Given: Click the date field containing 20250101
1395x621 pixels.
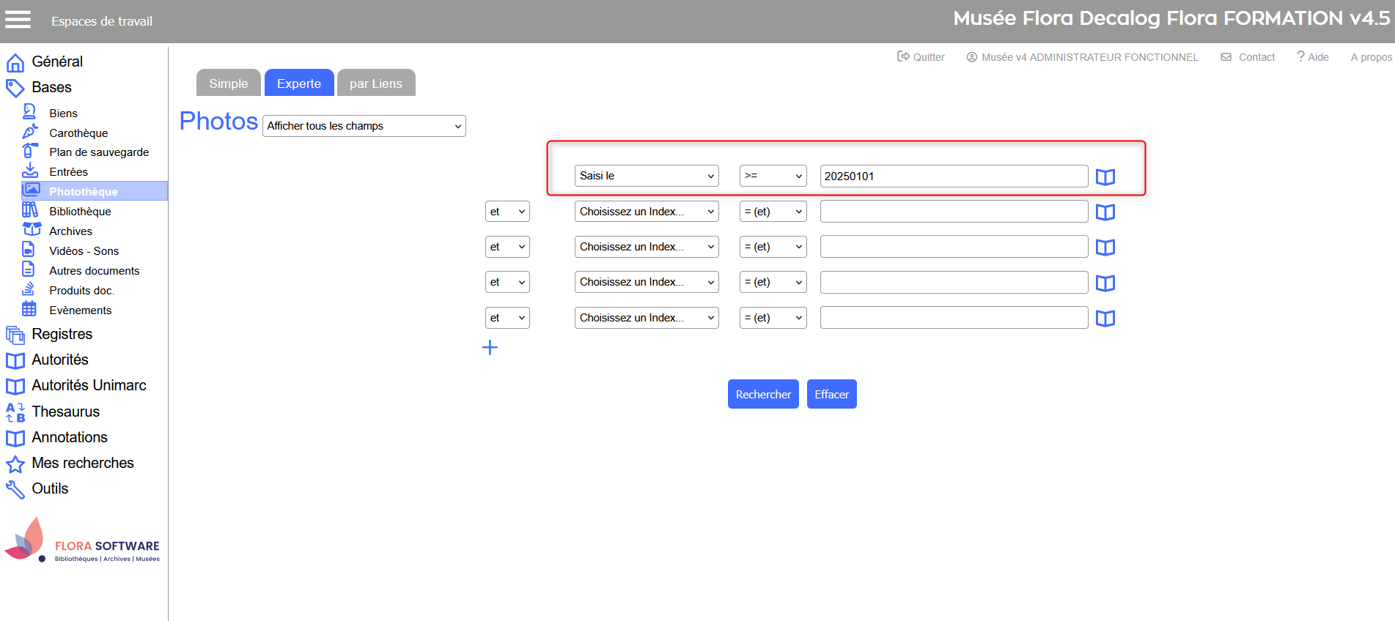Looking at the screenshot, I should 953,176.
